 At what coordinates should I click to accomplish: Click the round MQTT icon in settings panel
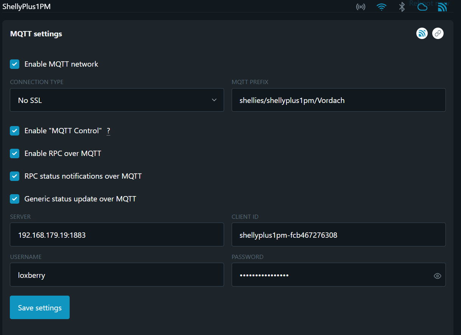pyautogui.click(x=422, y=33)
